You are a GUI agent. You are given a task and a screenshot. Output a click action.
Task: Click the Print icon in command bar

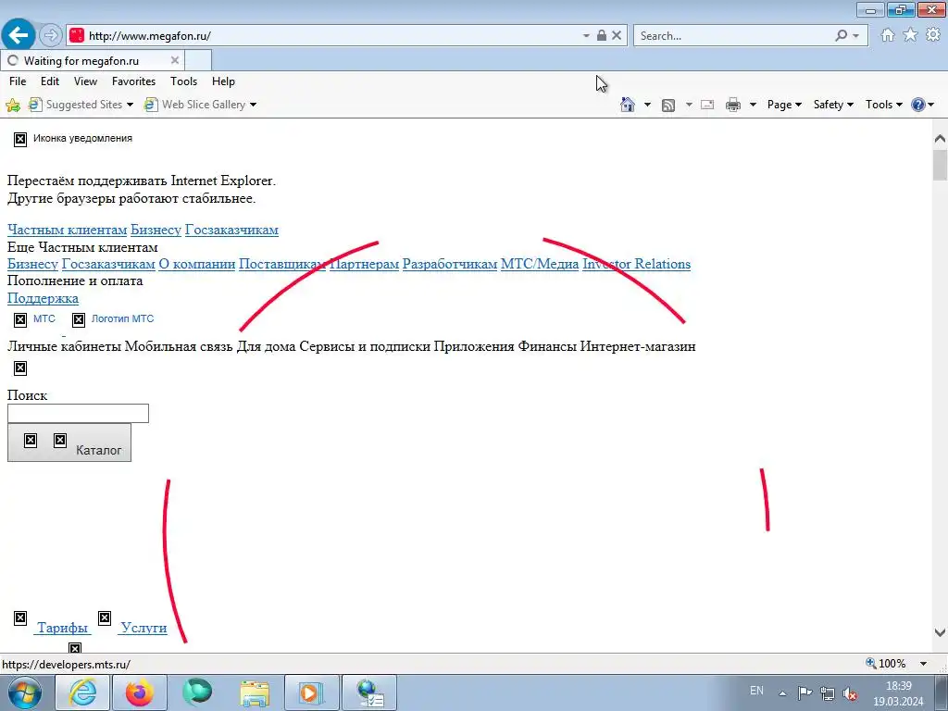pyautogui.click(x=733, y=106)
